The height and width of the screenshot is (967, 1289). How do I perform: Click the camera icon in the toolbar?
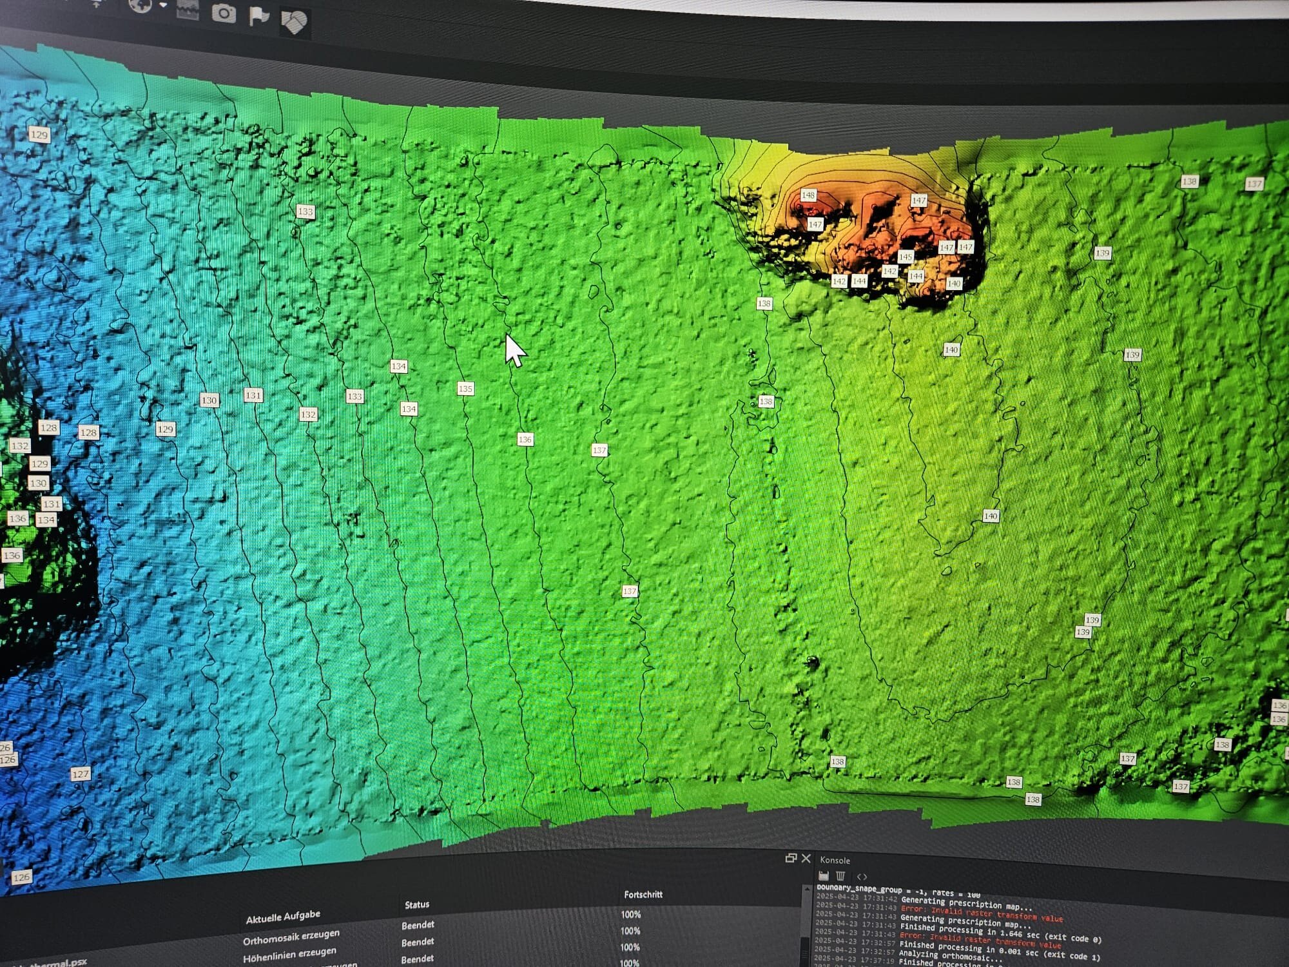224,13
